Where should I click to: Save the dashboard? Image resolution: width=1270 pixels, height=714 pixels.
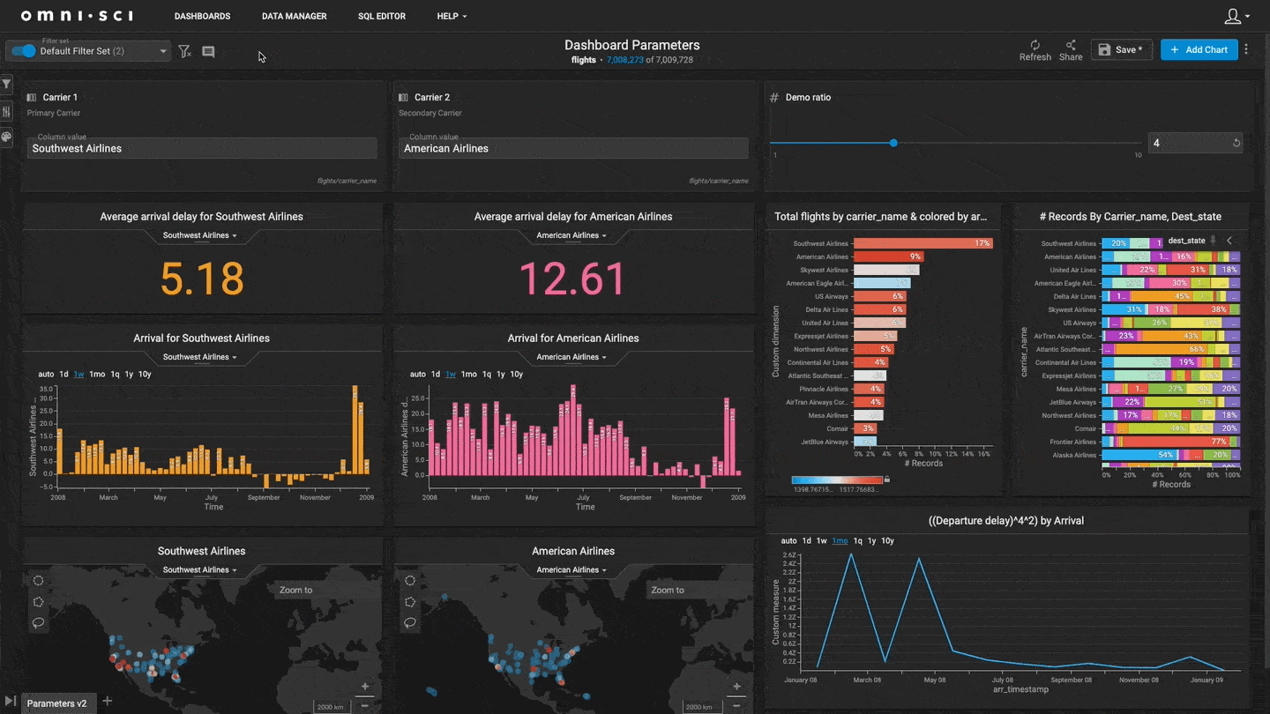click(1121, 50)
